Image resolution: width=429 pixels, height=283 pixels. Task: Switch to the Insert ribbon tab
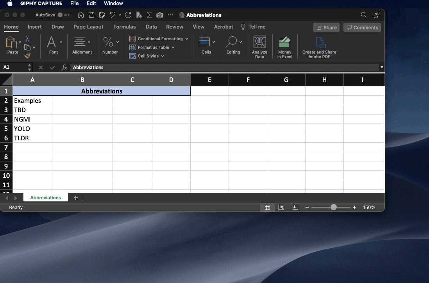35,27
